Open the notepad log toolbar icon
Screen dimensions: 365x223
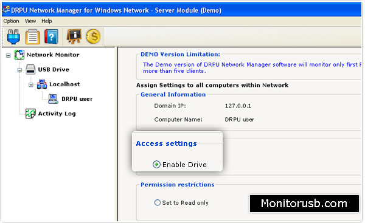tap(32, 36)
